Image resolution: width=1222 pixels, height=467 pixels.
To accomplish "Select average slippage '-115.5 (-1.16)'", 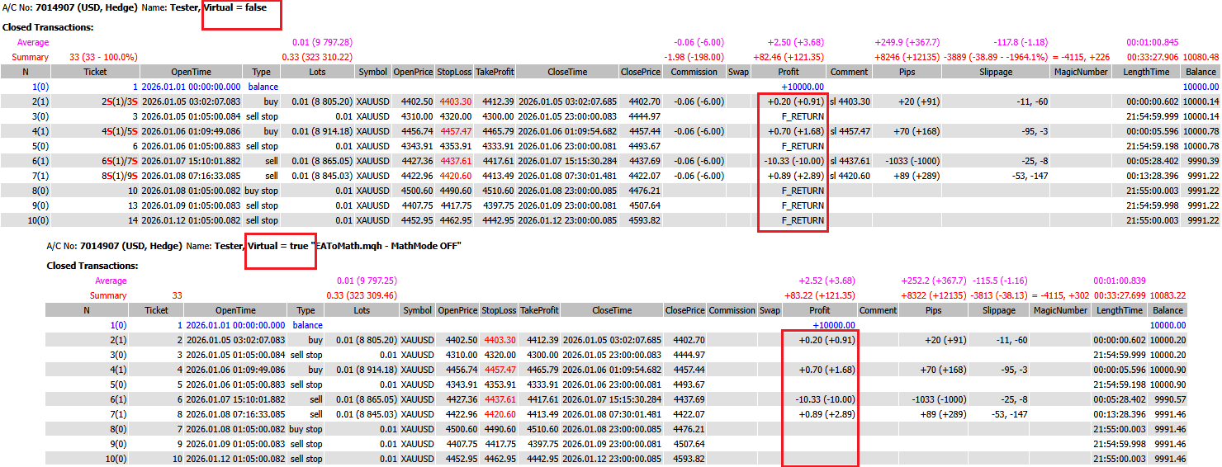I will click(x=1001, y=281).
